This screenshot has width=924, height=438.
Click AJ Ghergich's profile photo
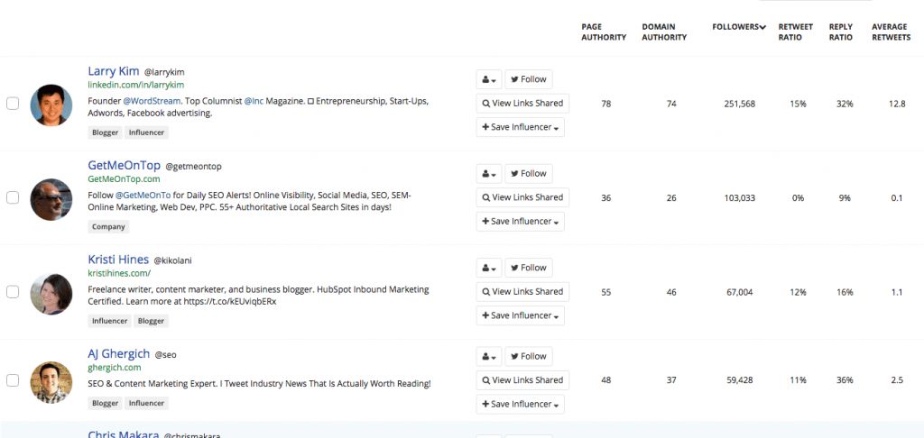pyautogui.click(x=51, y=382)
